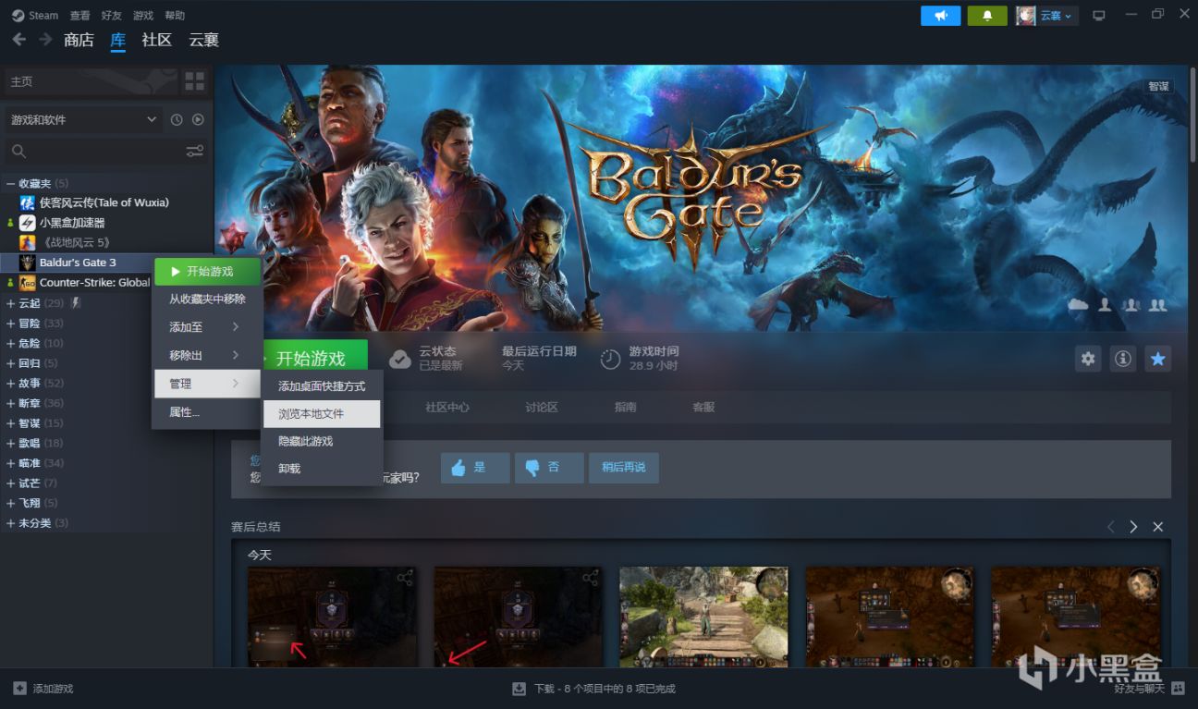Click the ready-to-play filter icon
This screenshot has height=709, width=1198.
(x=198, y=120)
